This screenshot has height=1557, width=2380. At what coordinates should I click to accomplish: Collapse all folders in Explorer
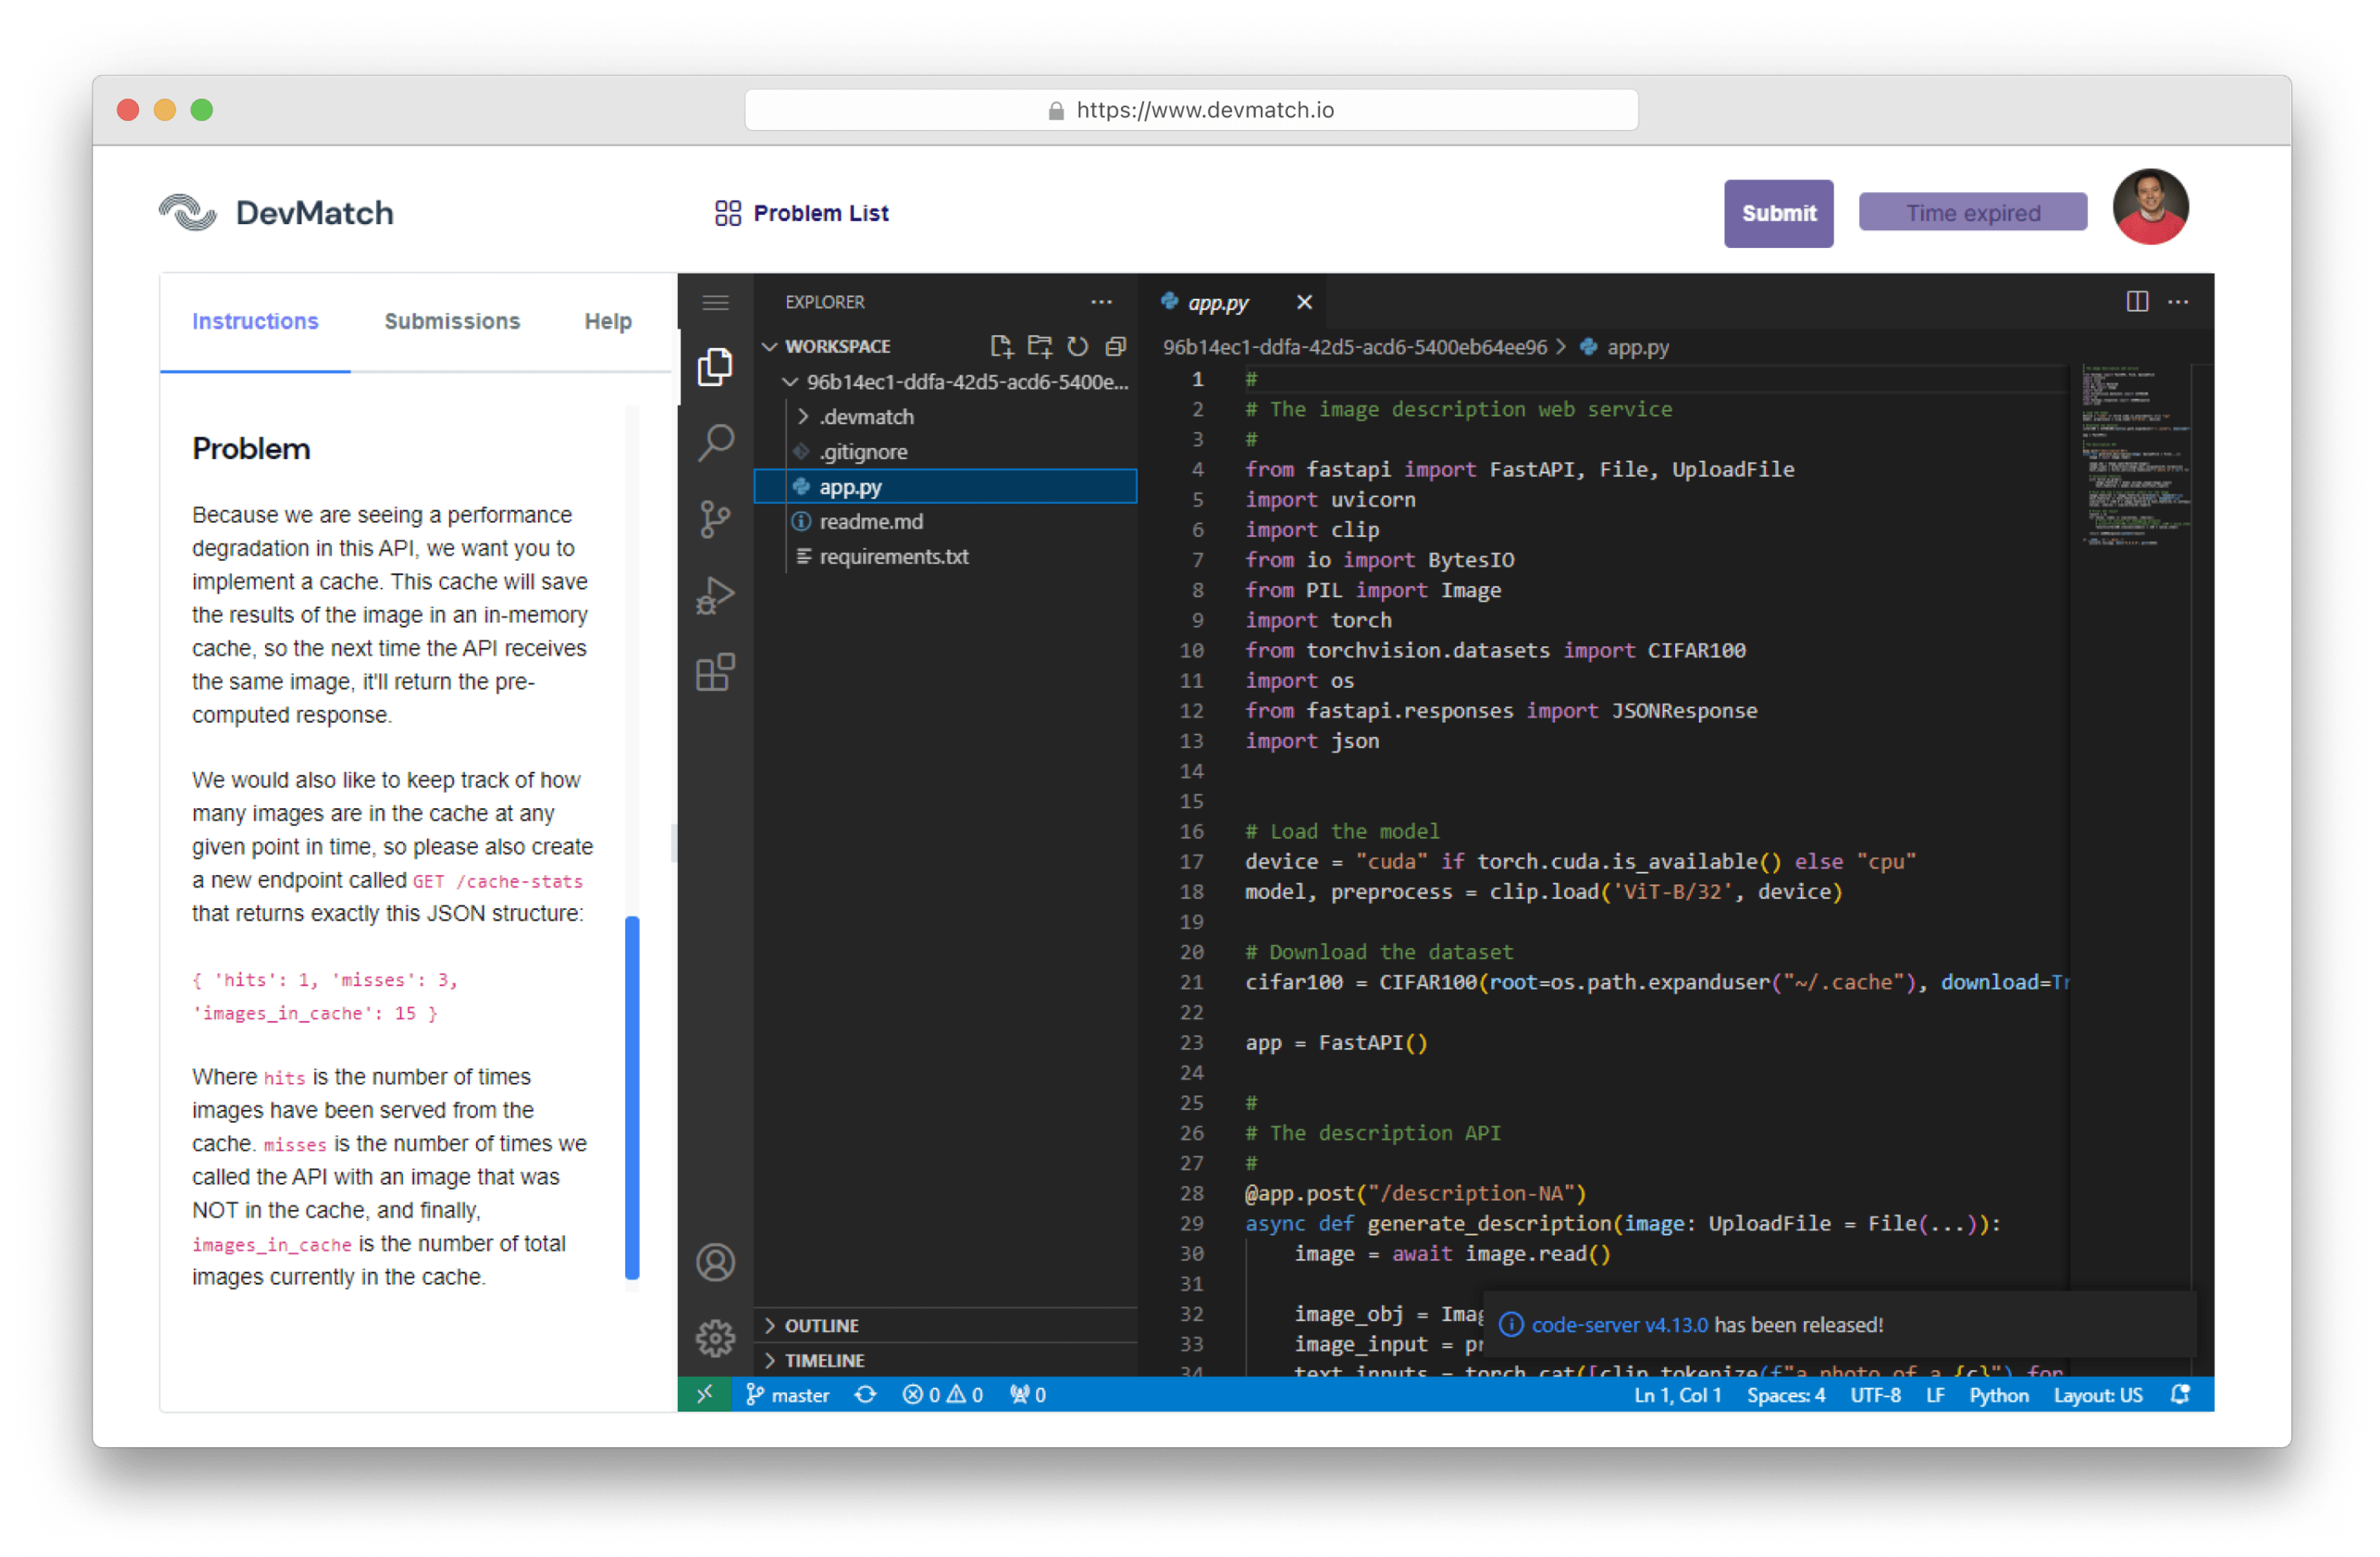pyautogui.click(x=1115, y=346)
